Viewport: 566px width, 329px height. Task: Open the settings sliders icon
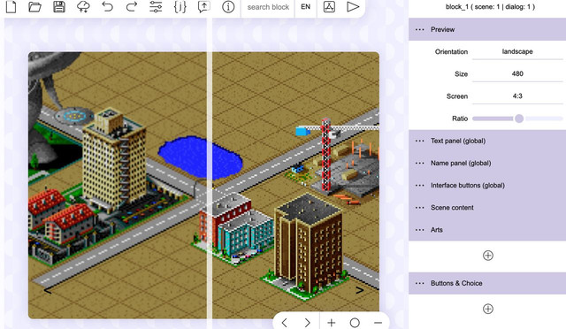(x=156, y=6)
